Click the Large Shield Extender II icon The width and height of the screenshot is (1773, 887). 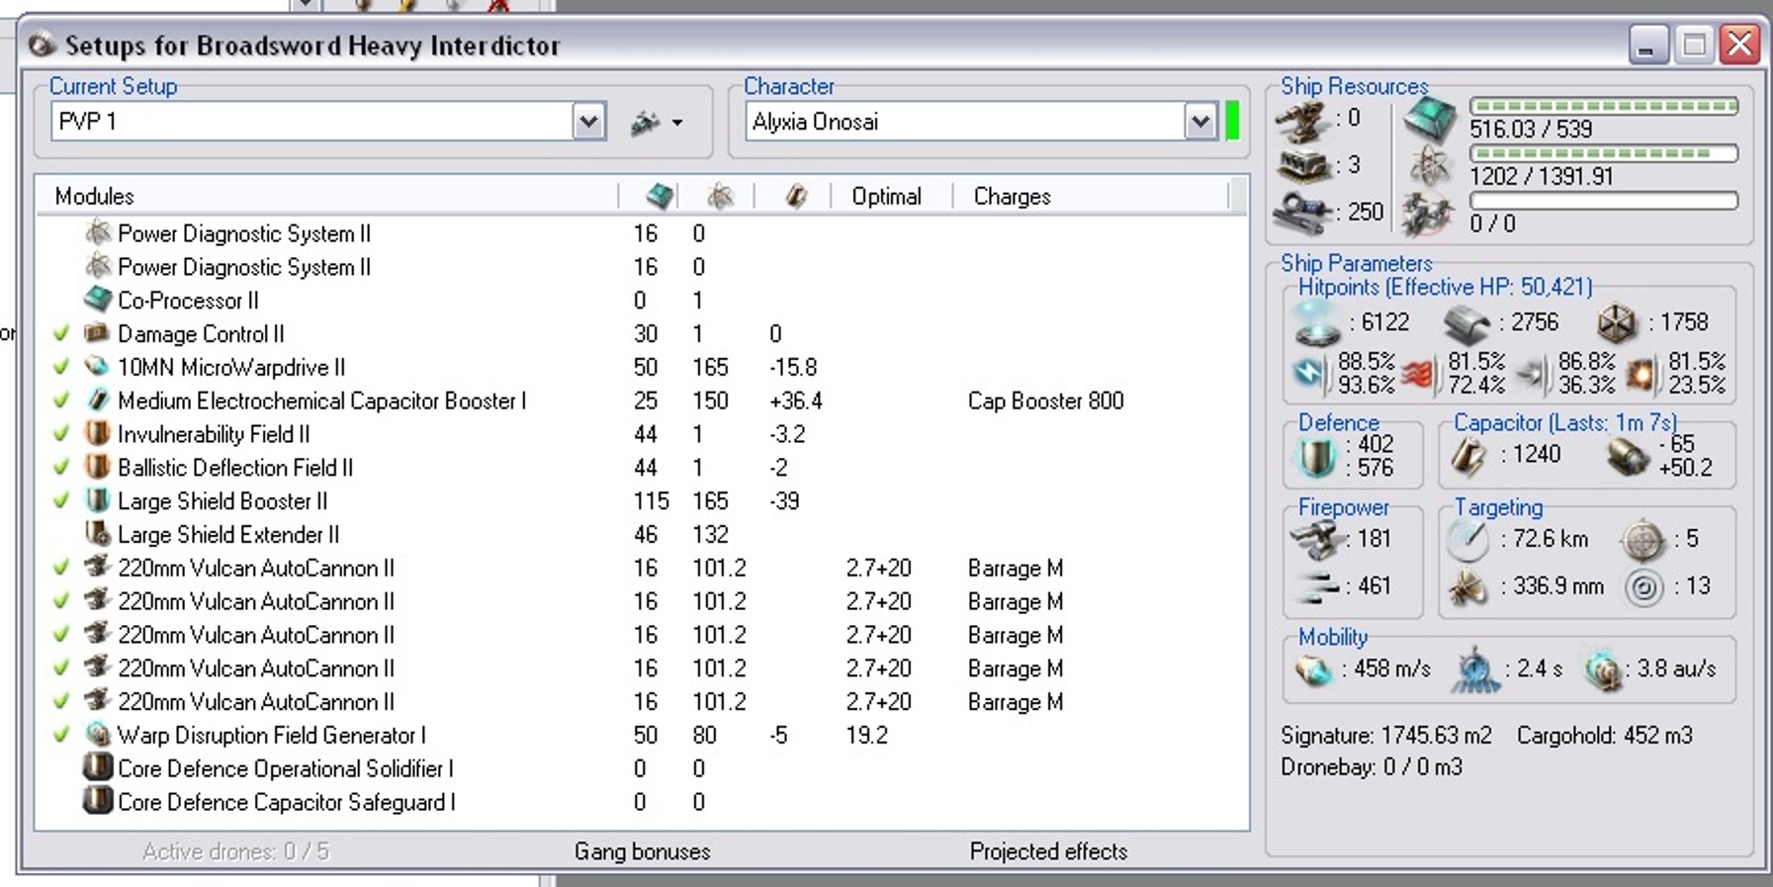point(97,534)
